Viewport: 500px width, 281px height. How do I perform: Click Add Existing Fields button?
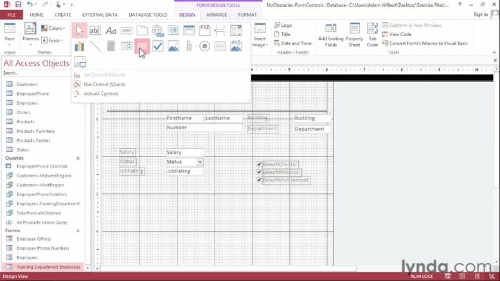[x=331, y=35]
